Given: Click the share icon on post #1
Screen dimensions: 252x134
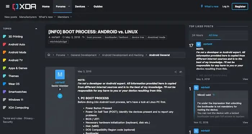Looking at the screenshot, I should pyautogui.click(x=176, y=72).
